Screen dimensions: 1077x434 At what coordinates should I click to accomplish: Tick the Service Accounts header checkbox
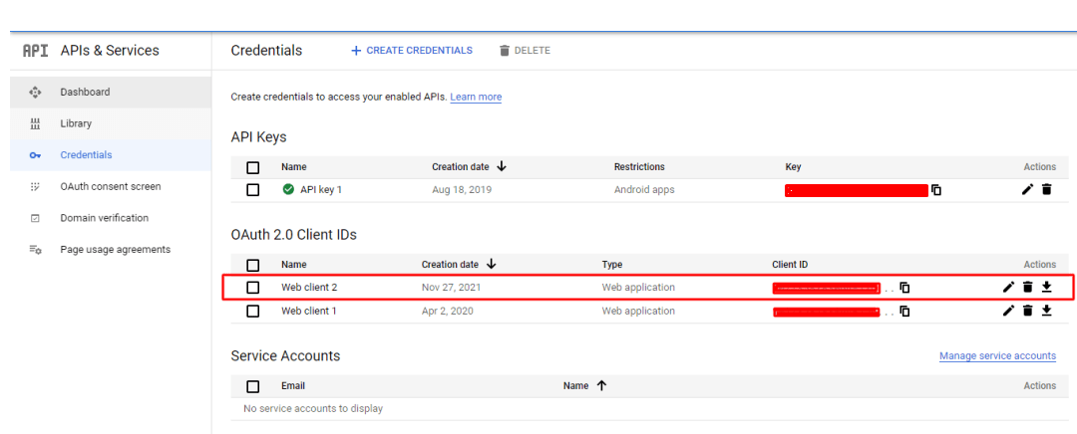click(x=252, y=386)
